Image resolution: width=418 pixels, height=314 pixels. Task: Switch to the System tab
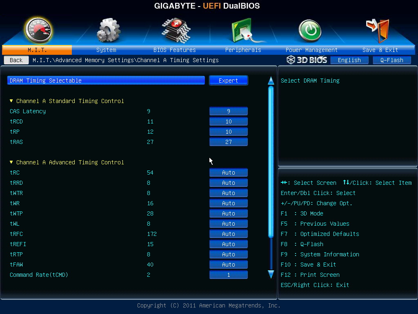(106, 50)
